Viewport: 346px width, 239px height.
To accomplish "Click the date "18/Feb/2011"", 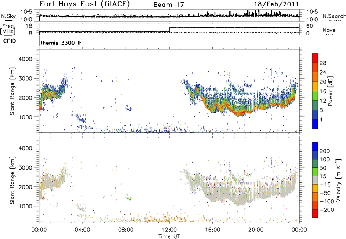I will [x=276, y=4].
